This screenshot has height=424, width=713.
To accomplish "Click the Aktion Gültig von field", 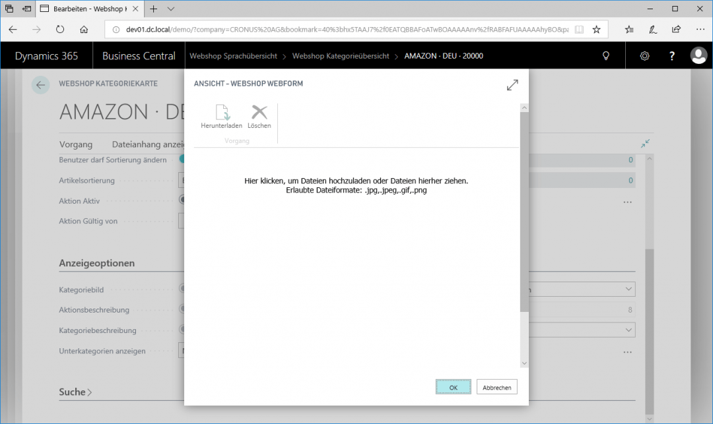I will point(181,221).
